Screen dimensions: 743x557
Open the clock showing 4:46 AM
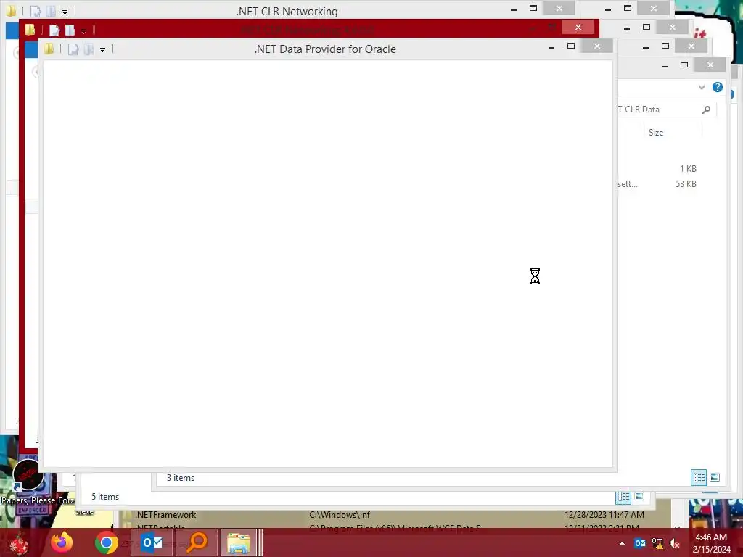coord(711,543)
